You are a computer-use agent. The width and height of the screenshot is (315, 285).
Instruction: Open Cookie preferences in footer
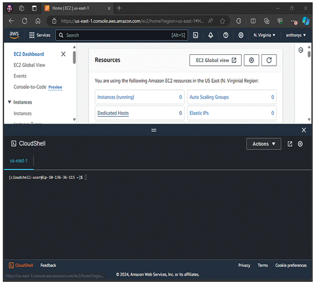291,265
